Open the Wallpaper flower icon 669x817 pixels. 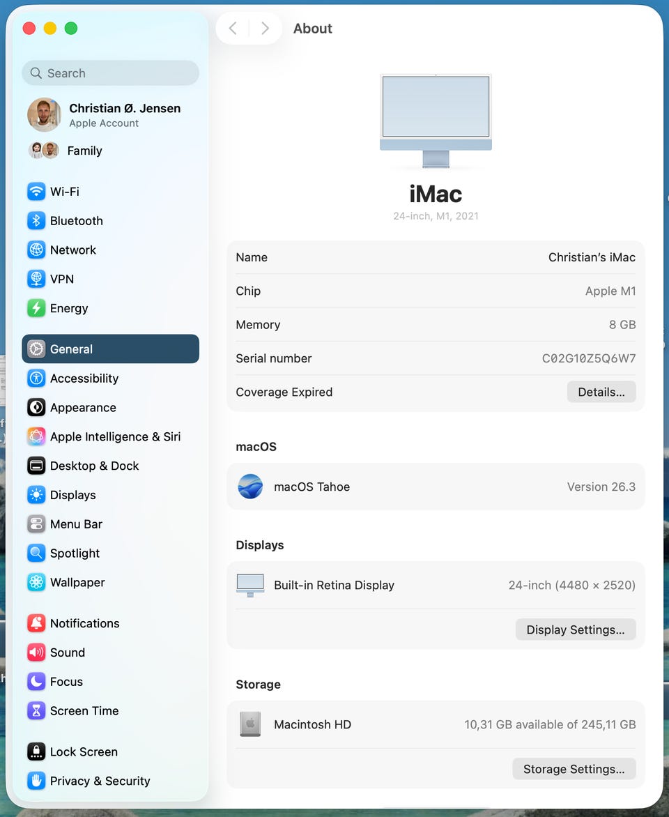36,582
